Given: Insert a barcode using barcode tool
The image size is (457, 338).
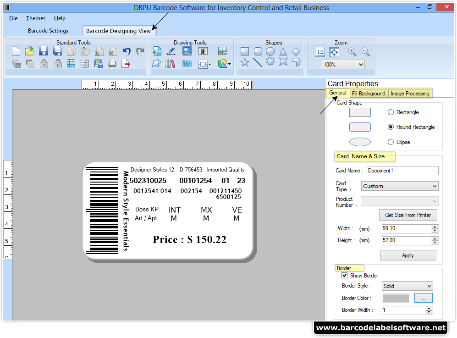Looking at the screenshot, I should tap(203, 51).
